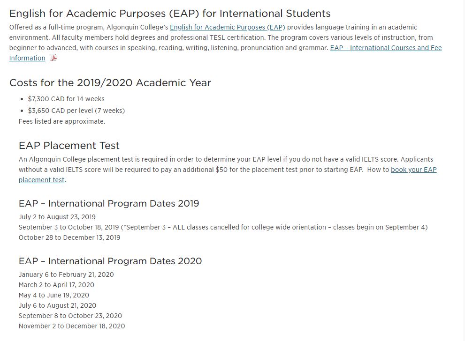
Task: Follow the book your EAP placement test link
Action: [413, 170]
